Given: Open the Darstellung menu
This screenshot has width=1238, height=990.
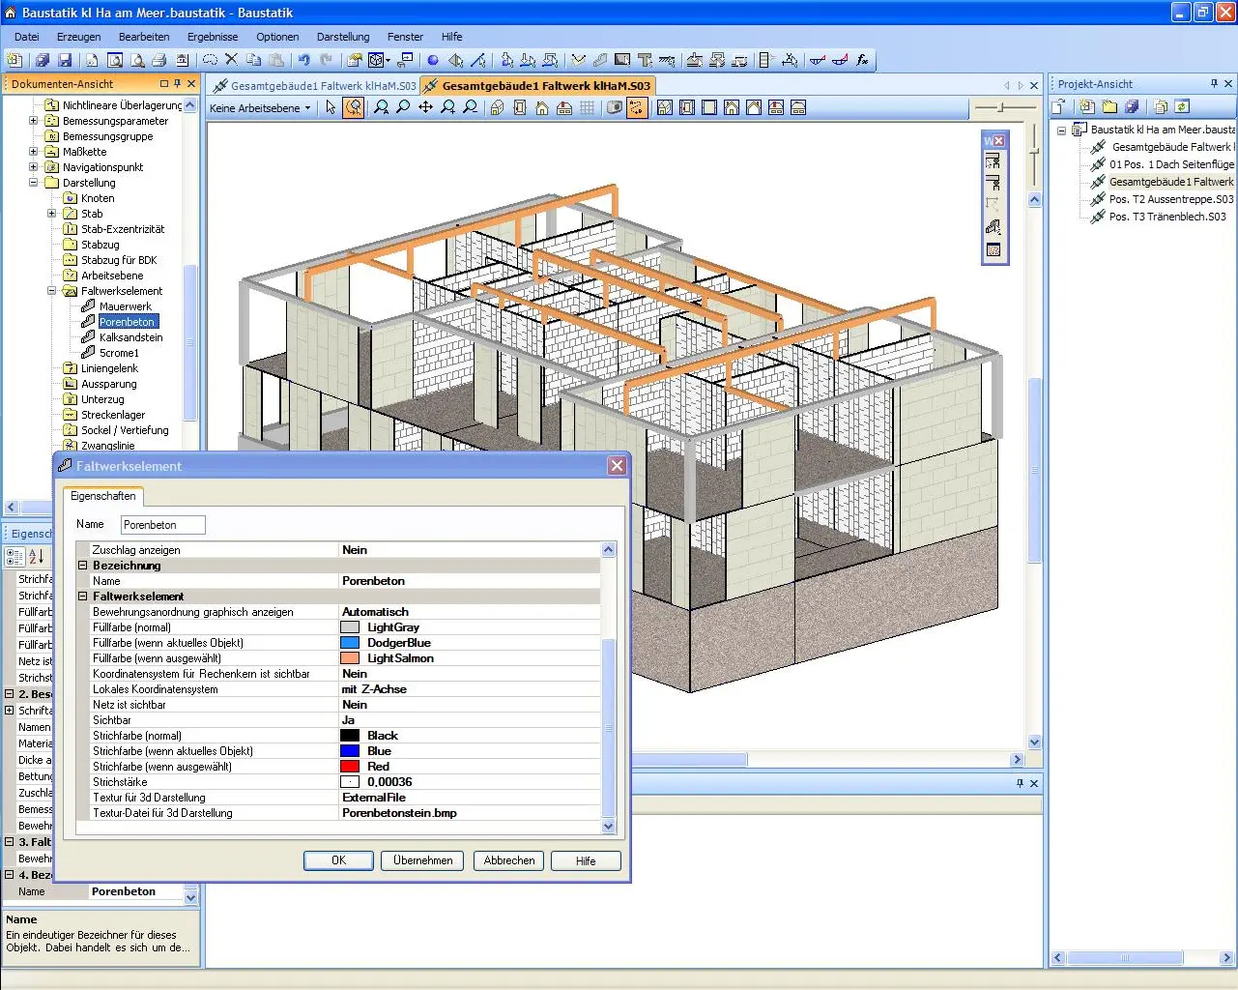Looking at the screenshot, I should (343, 37).
